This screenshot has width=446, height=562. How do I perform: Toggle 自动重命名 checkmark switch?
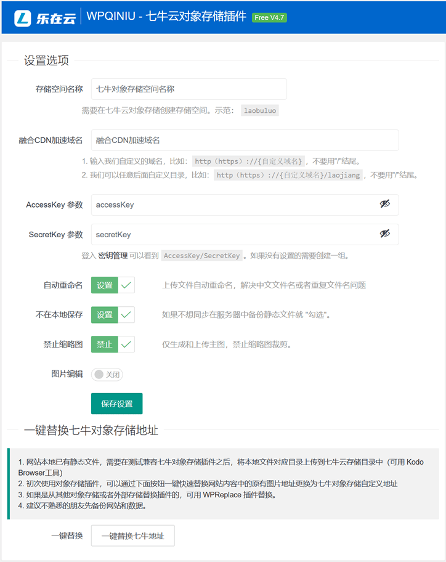(126, 285)
